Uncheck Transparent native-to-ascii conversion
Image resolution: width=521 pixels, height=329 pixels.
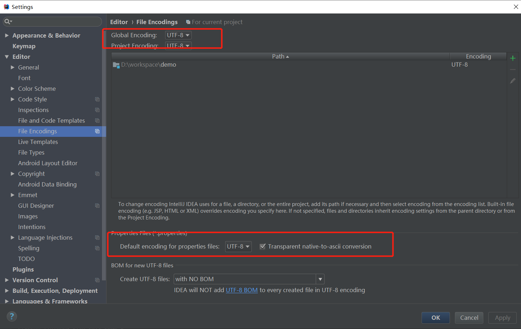point(262,246)
